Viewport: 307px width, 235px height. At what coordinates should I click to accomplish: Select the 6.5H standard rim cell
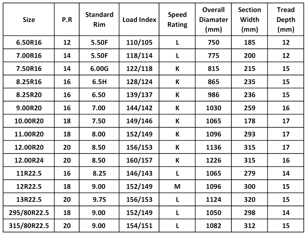99,82
